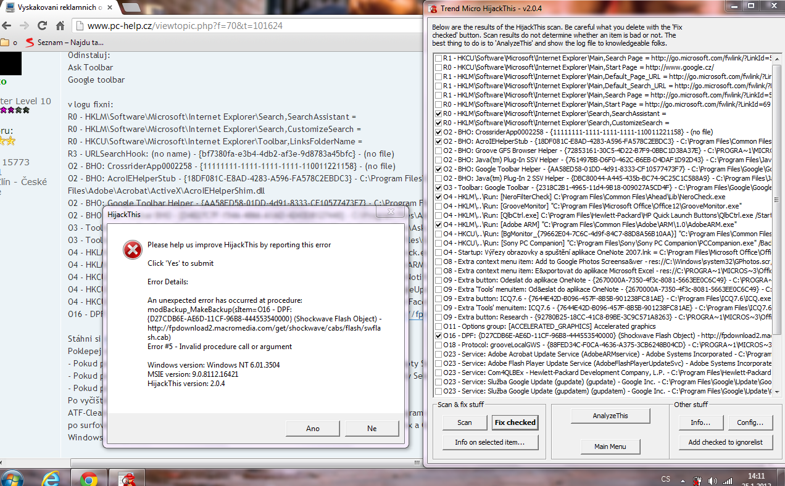This screenshot has width=785, height=486.
Task: Show hidden system tray icons
Action: click(683, 480)
